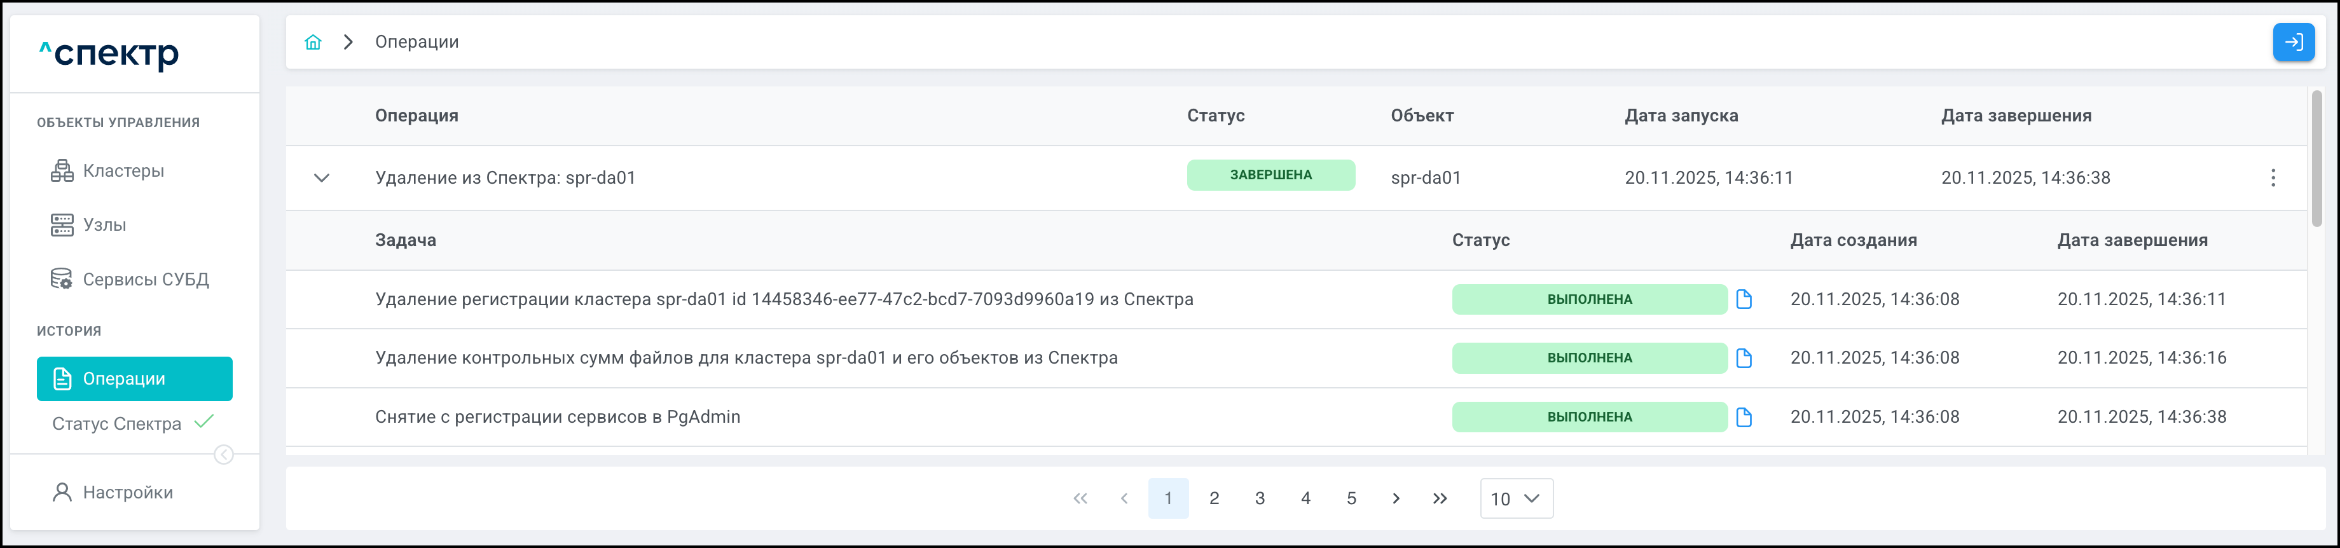Open Статус Спектра page

click(x=116, y=423)
